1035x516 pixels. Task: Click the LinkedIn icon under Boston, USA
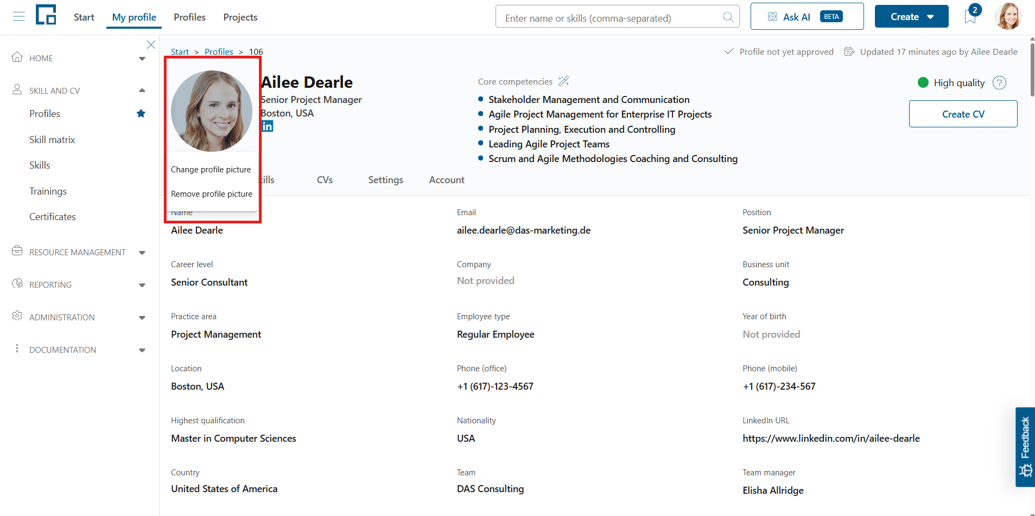267,126
